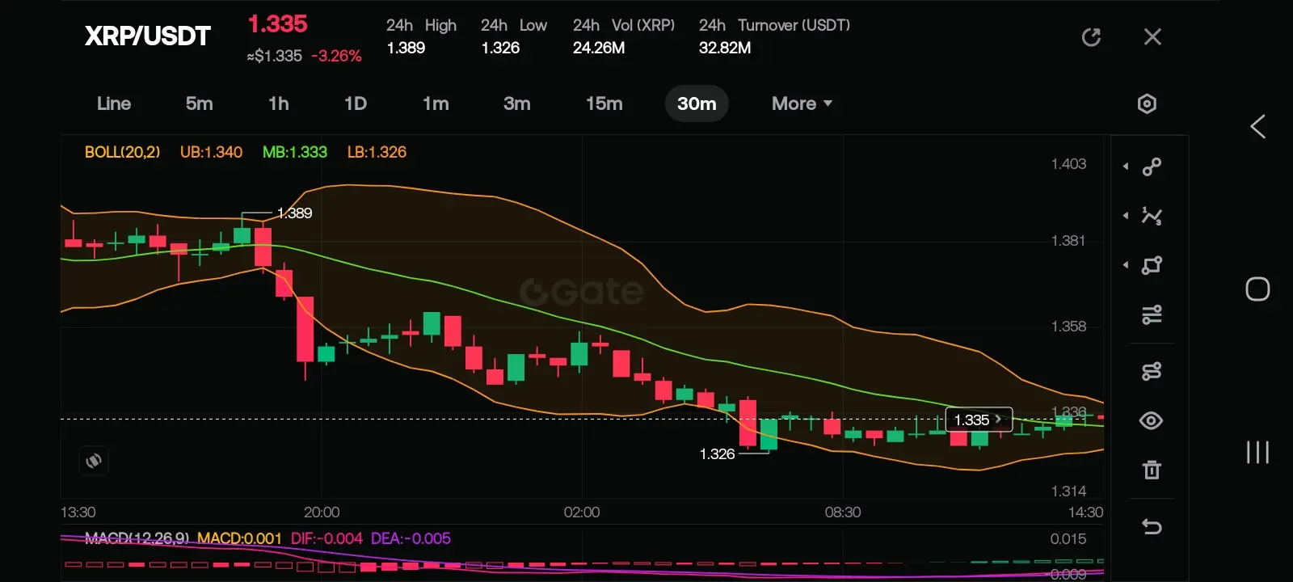Tap the -3.26% price change text

point(336,56)
